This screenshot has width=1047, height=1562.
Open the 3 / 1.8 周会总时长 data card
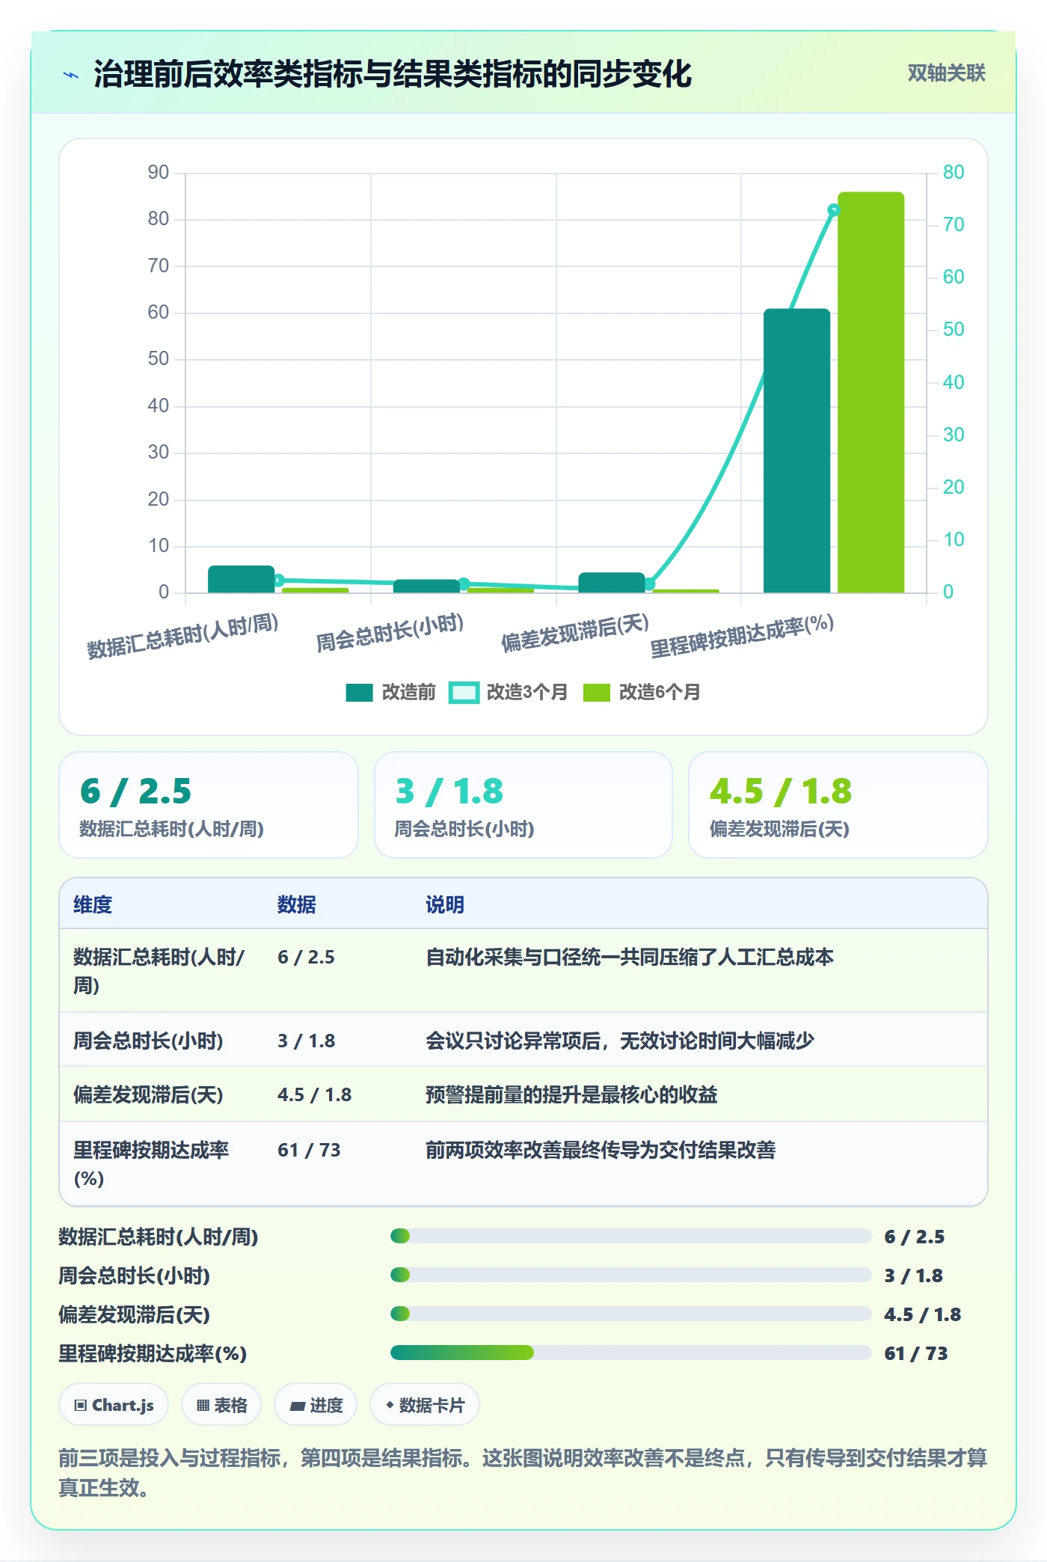523,805
